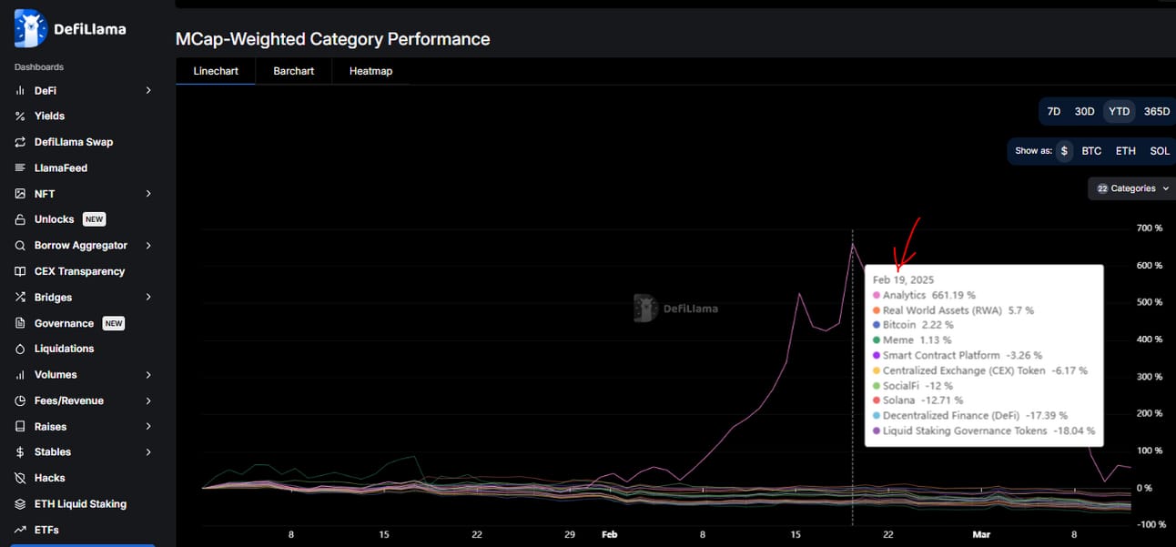The height and width of the screenshot is (547, 1176).
Task: Open the Hacks page
Action: tap(49, 478)
